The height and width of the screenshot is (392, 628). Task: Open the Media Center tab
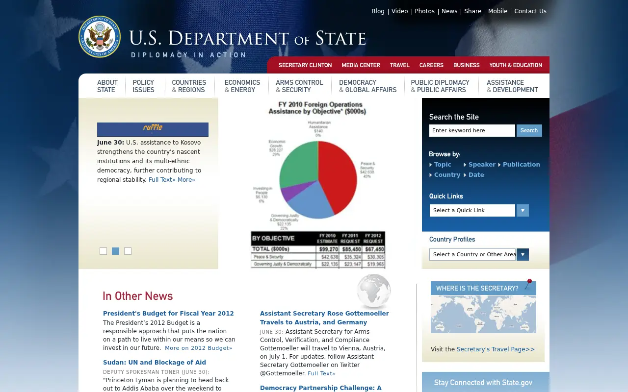[x=361, y=65]
